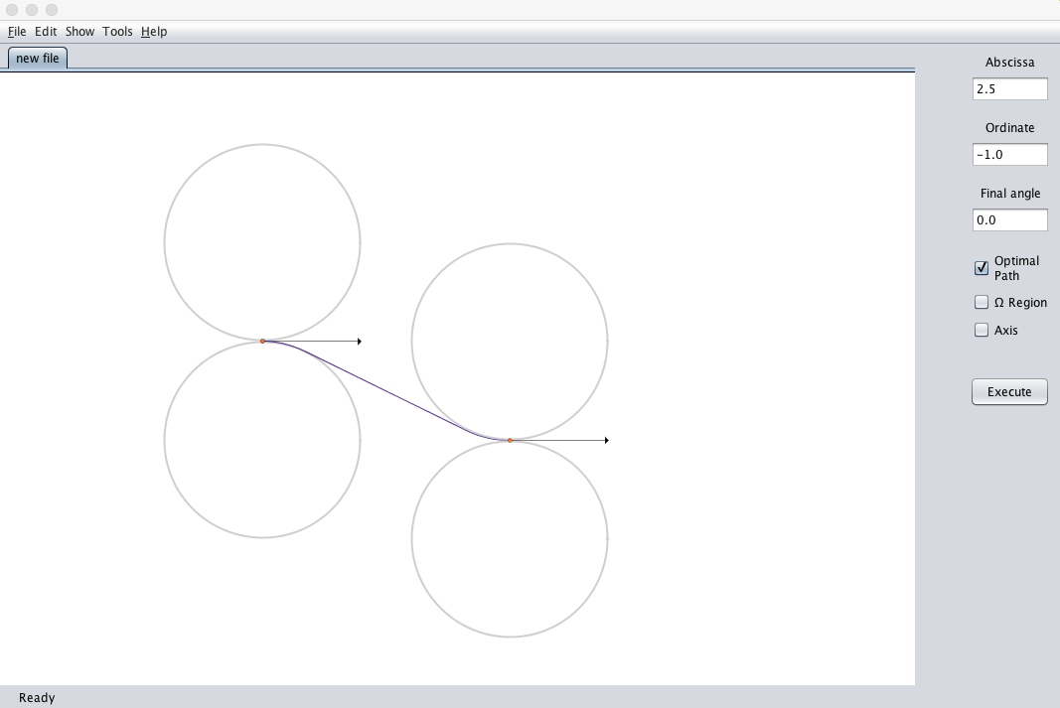Switch to the "new file" tab
Viewport: 1060px width, 708px height.
pyautogui.click(x=38, y=59)
